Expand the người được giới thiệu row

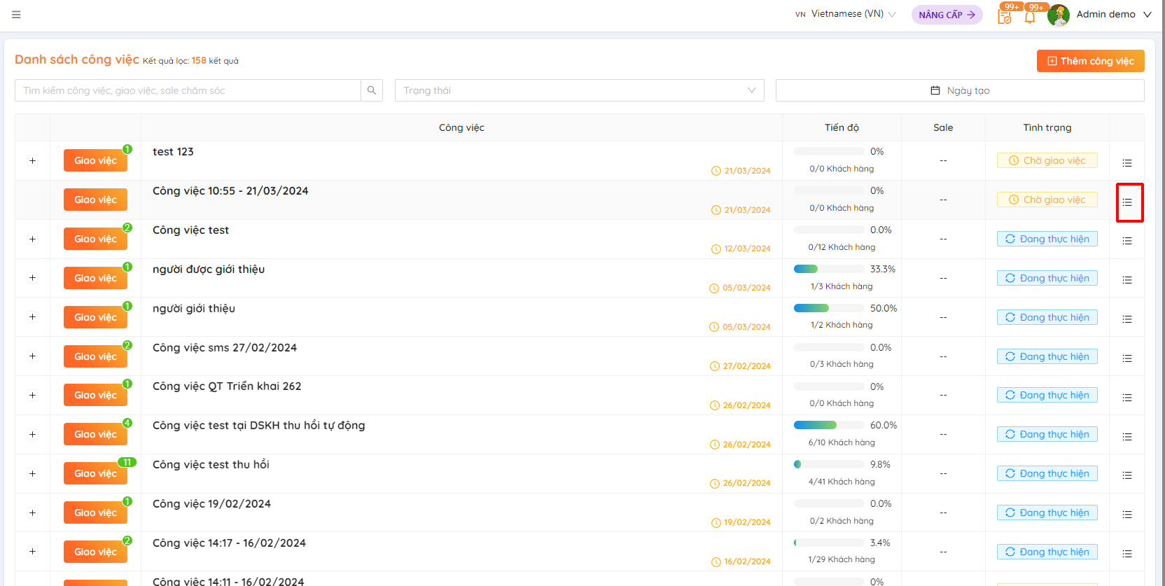coord(32,278)
